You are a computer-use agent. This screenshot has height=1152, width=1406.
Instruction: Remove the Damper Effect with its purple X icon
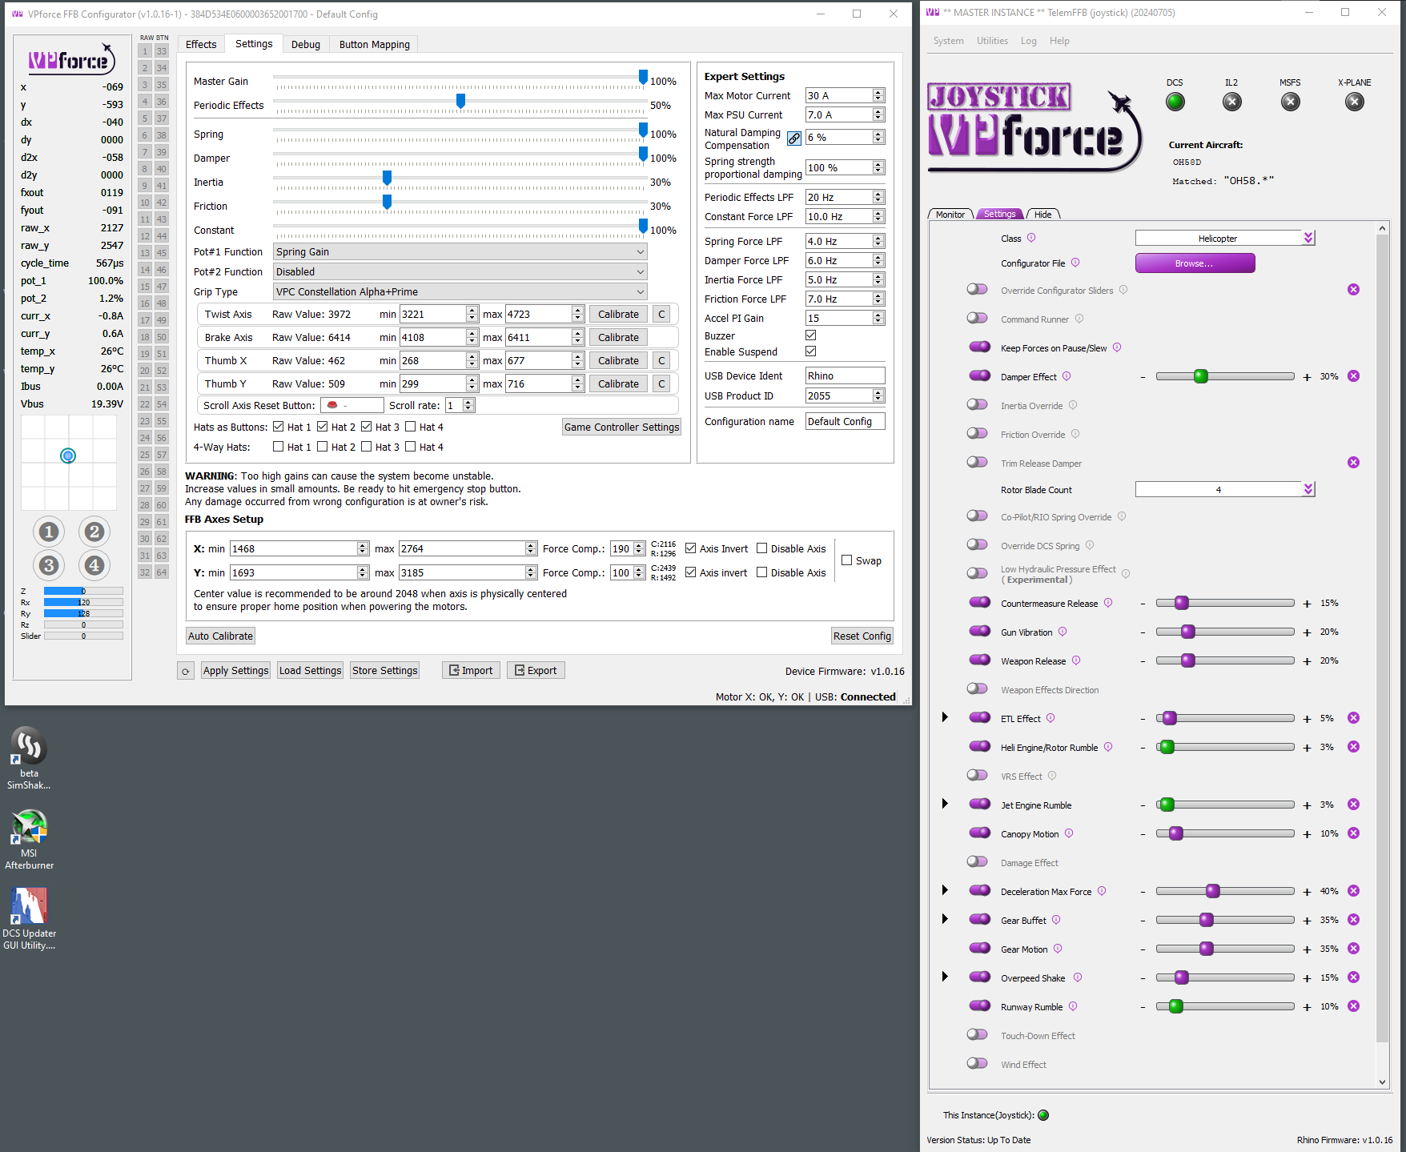point(1354,375)
